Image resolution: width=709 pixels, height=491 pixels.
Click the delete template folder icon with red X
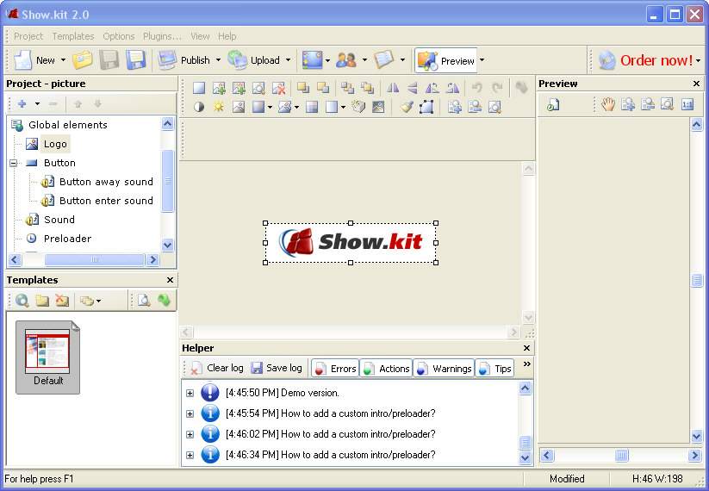62,301
